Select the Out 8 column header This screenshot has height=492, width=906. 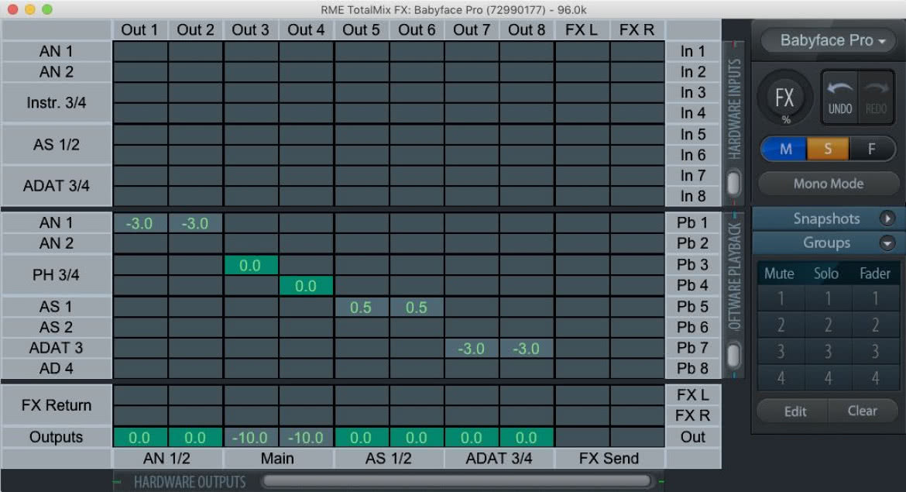point(527,30)
